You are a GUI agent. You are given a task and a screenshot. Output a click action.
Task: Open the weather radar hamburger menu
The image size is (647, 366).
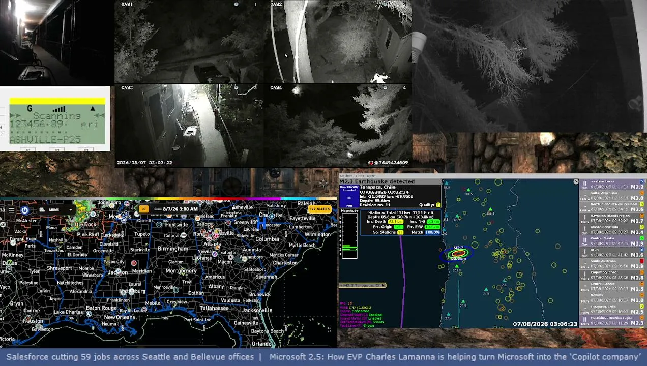[11, 210]
